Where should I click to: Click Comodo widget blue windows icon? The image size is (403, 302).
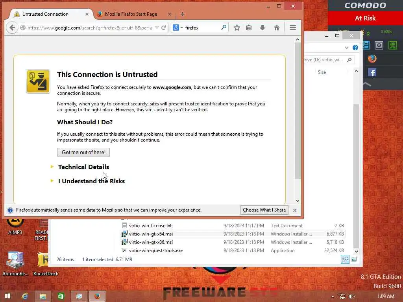click(x=366, y=45)
